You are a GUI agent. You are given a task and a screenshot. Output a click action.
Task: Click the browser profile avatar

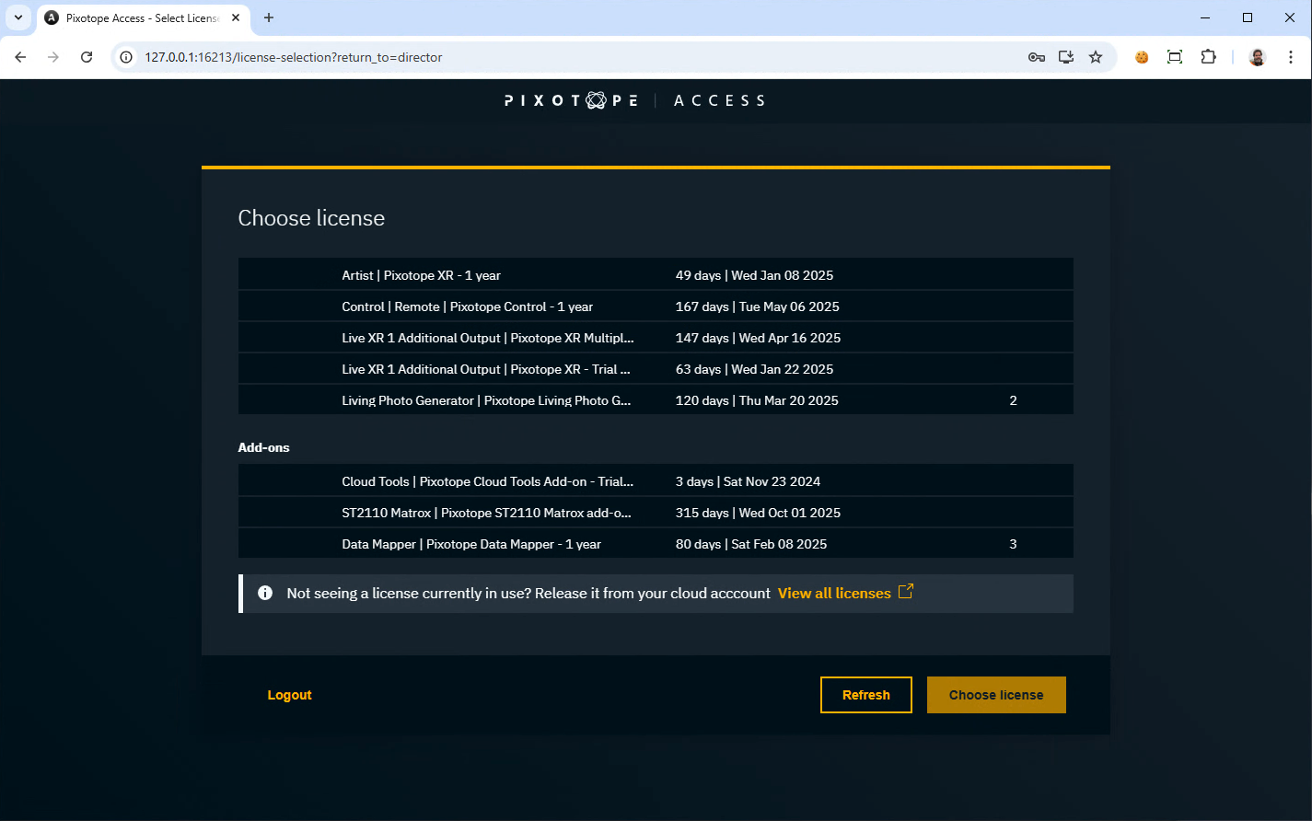coord(1256,56)
